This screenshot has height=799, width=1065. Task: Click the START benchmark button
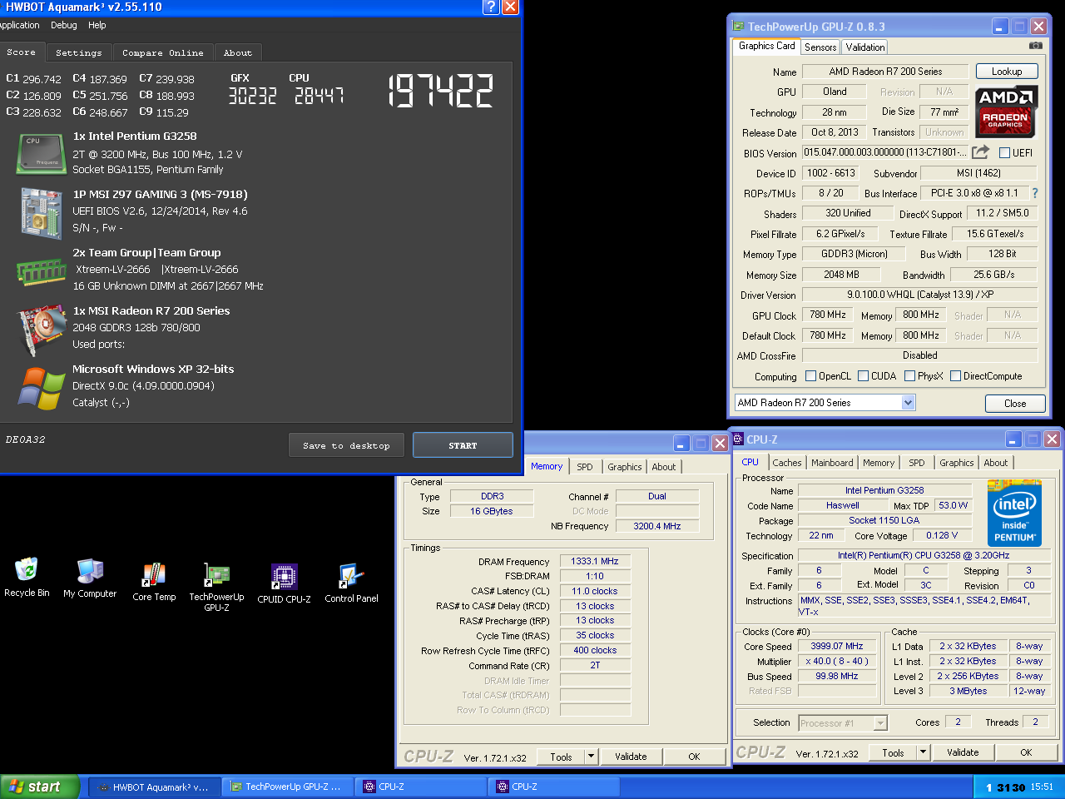463,445
